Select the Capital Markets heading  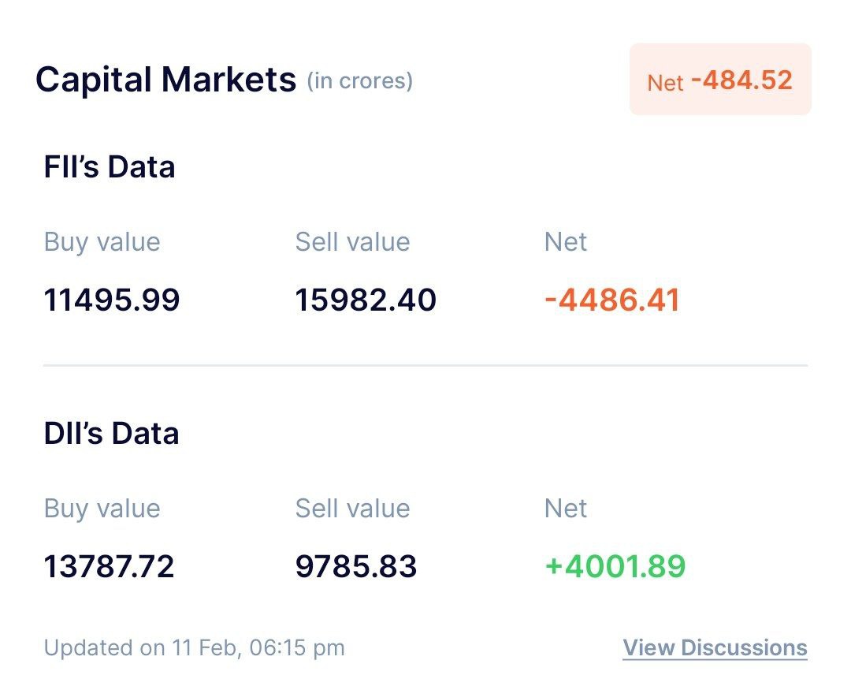coord(165,80)
